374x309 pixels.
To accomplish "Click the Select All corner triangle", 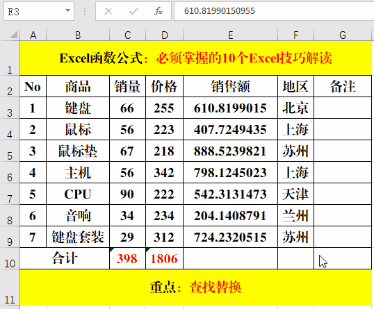I will pos(13,35).
